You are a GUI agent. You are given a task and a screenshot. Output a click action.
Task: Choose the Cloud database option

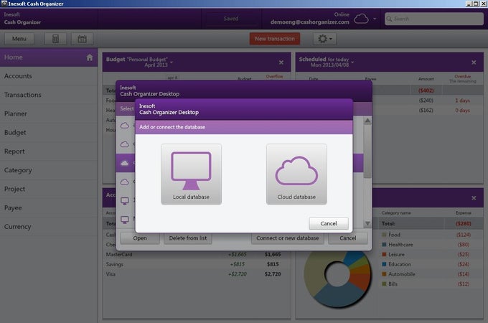pyautogui.click(x=296, y=174)
